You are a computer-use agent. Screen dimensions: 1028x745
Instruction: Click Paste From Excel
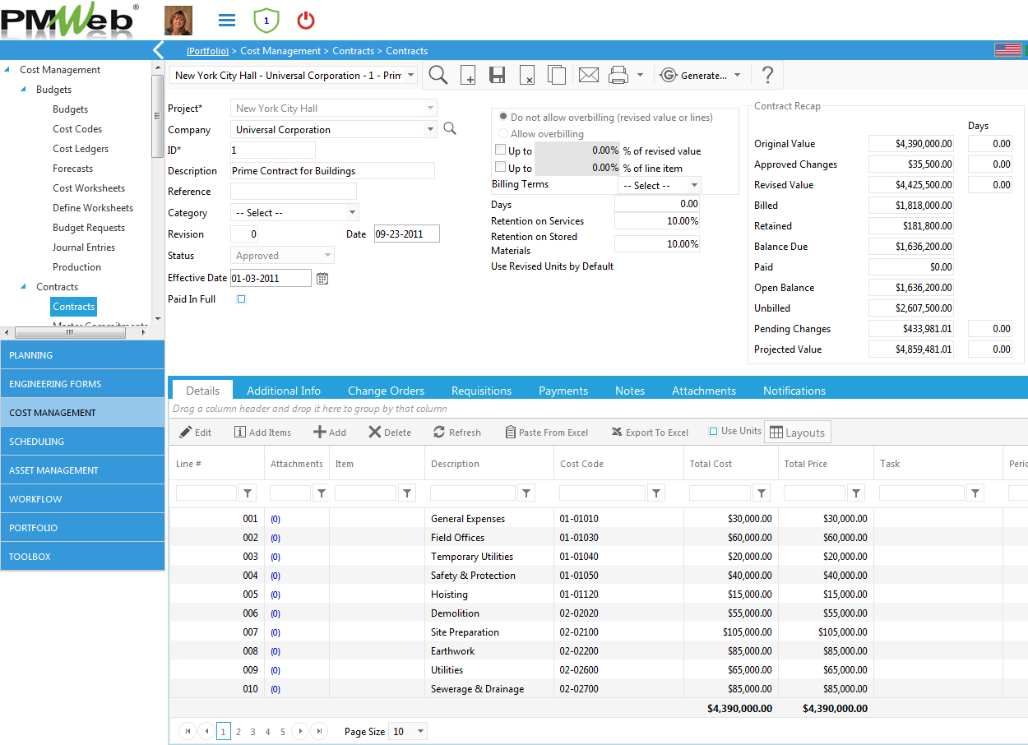pos(546,432)
